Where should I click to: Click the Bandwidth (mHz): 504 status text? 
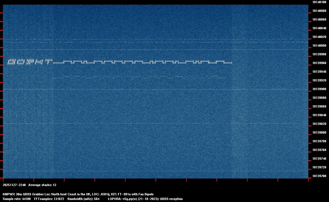83,199
